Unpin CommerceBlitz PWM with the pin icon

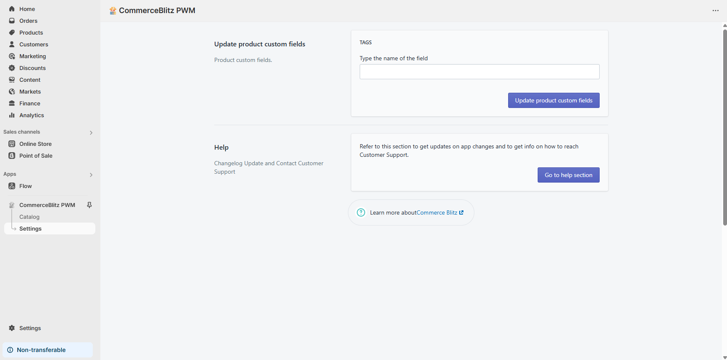[89, 205]
